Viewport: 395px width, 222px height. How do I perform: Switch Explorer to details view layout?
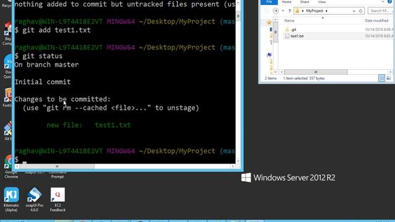[381, 78]
